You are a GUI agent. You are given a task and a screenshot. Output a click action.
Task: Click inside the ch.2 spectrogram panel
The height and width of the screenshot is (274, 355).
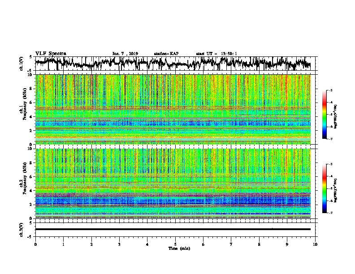[173, 184]
